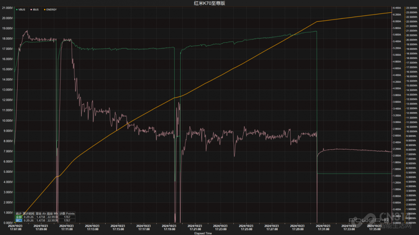Viewport: 419px width, 235px height.
Task: Click the 10.000Wh energy axis label
Action: 412,131
